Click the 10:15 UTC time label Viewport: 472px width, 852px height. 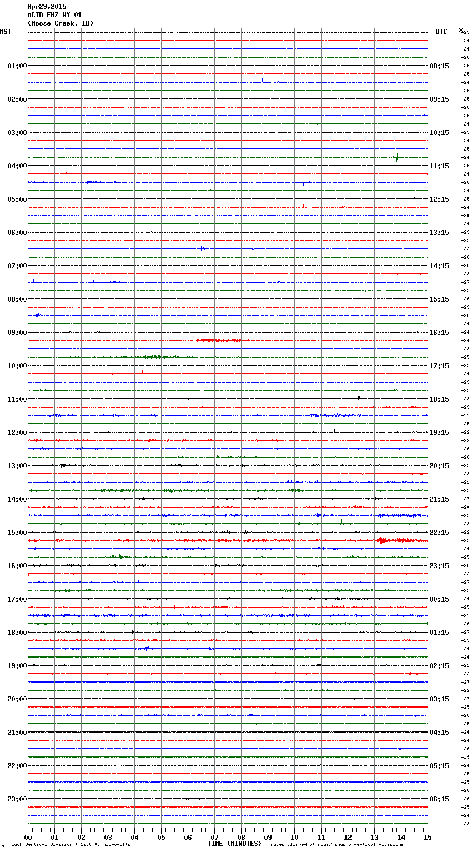439,133
